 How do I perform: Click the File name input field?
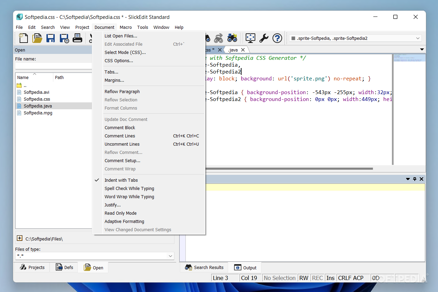pyautogui.click(x=53, y=66)
